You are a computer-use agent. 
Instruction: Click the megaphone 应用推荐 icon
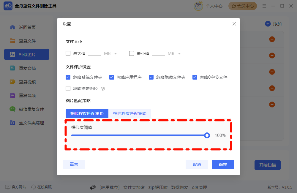coord(93,188)
